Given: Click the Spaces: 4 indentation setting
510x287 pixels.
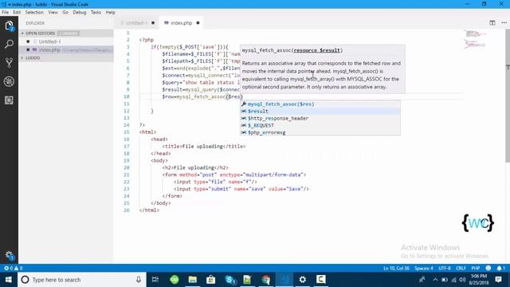Looking at the screenshot, I should [x=423, y=268].
